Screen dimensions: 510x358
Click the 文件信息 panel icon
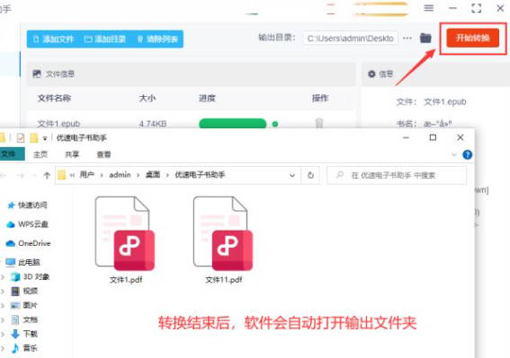pyautogui.click(x=37, y=74)
